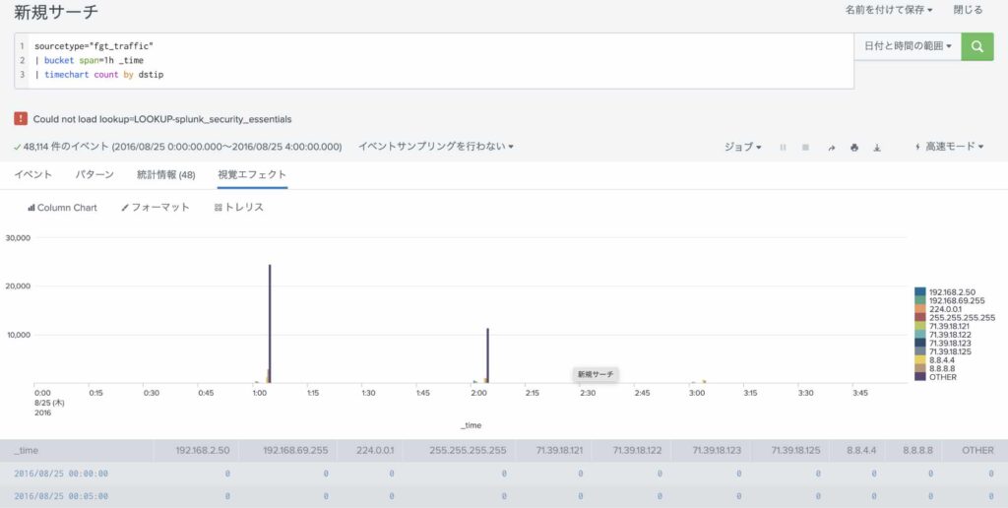
Task: Click the 閉じる button
Action: pyautogui.click(x=968, y=10)
